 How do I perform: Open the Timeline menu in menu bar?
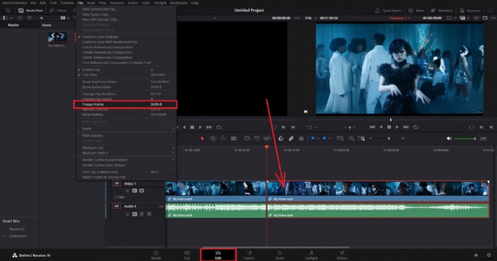click(x=67, y=3)
